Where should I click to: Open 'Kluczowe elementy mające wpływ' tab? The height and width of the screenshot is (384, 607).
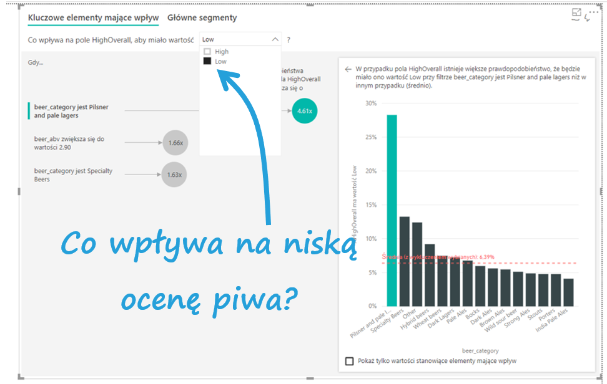pyautogui.click(x=93, y=18)
